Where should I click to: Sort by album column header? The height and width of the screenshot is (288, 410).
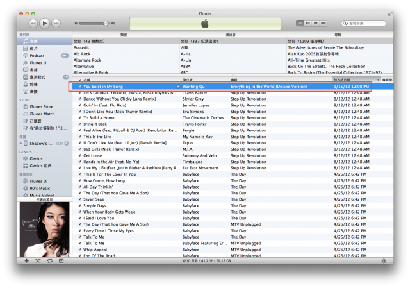pyautogui.click(x=281, y=80)
